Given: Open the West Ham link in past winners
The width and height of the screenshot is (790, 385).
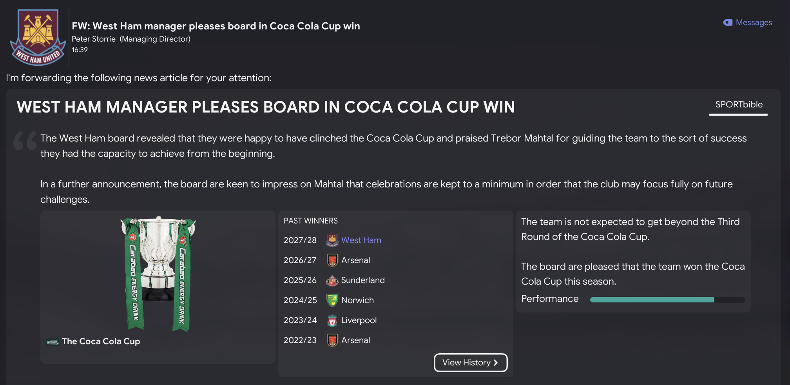Looking at the screenshot, I should coord(361,240).
